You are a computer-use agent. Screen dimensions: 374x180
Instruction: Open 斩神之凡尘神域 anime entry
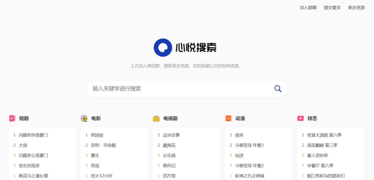coord(249,176)
